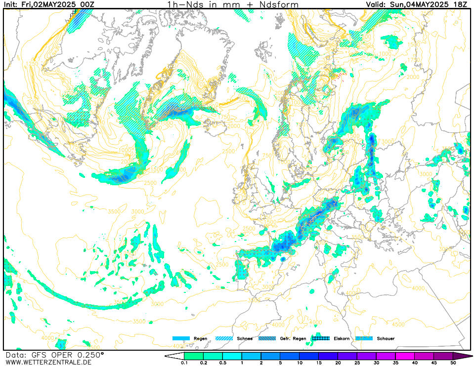Select the 'Schnee' legend label
Viewport: 474px width, 366px height.
click(x=245, y=338)
